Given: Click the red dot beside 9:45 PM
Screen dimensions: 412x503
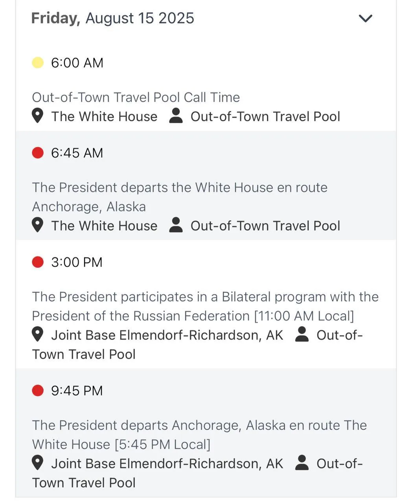Looking at the screenshot, I should point(38,391).
